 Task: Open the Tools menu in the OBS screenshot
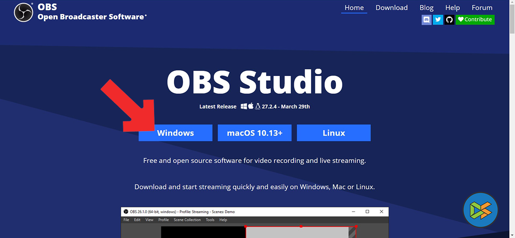click(x=210, y=220)
